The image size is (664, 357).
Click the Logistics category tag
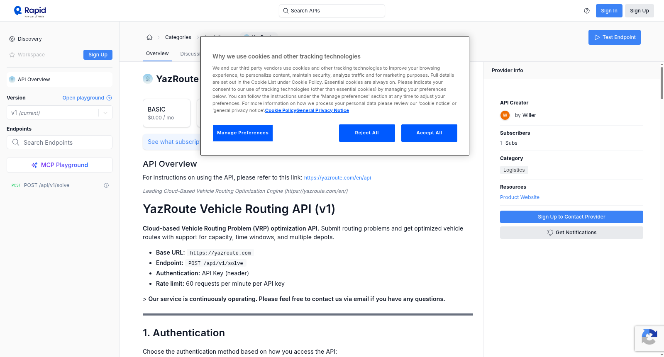pos(514,170)
